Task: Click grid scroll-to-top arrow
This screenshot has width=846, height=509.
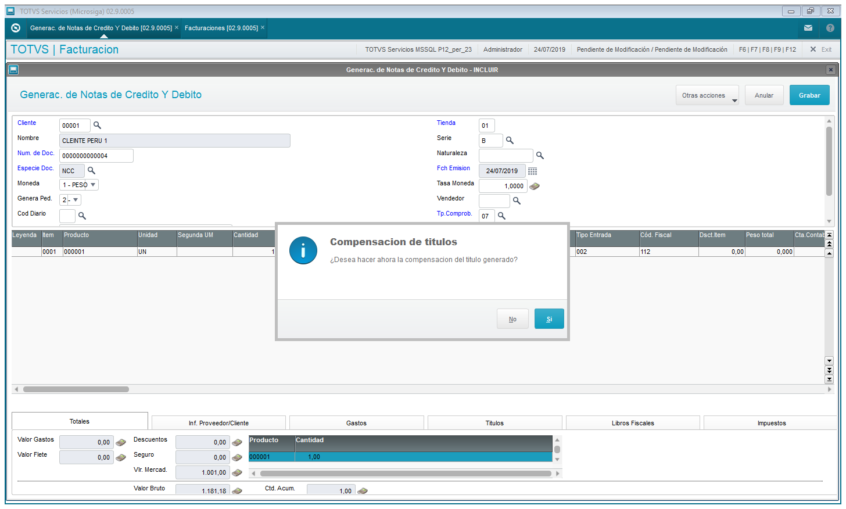Action: pyautogui.click(x=829, y=235)
